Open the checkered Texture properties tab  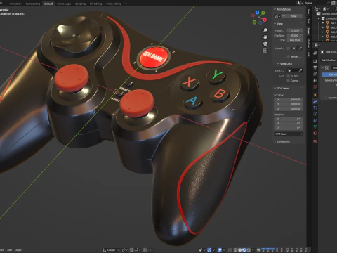(315, 141)
